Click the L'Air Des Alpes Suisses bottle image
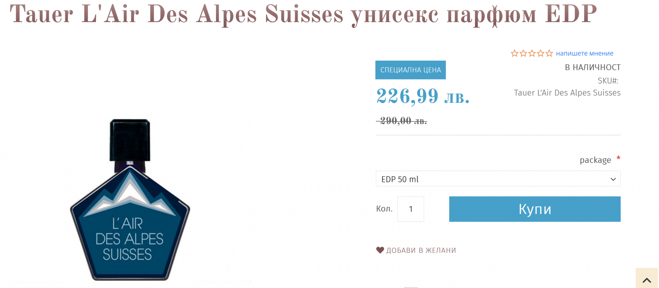The image size is (659, 288). (130, 199)
